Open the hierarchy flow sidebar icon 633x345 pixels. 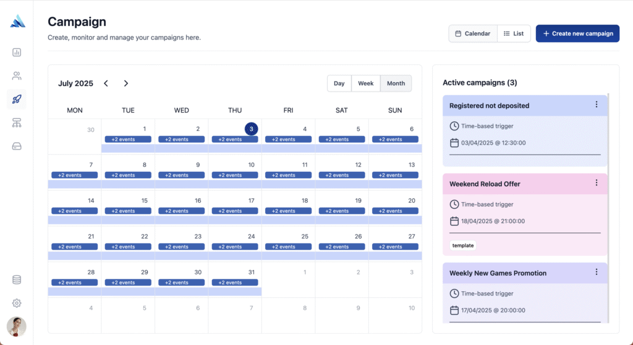(x=17, y=123)
